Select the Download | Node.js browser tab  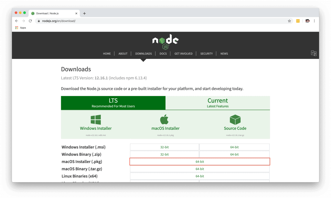54,13
